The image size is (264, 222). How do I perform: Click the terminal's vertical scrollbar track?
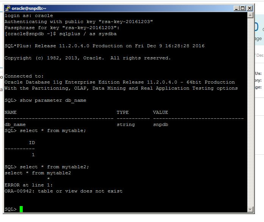coord(250,113)
